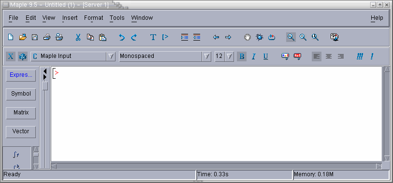This screenshot has height=183, width=393.
Task: Open the context help icon
Action: pyautogui.click(x=335, y=37)
